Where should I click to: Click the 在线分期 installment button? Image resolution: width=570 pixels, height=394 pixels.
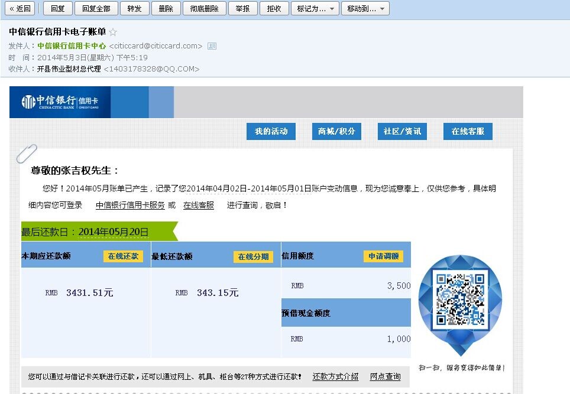(x=253, y=257)
